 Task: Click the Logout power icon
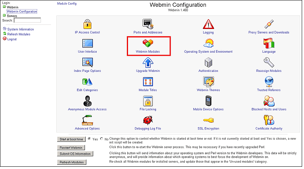pyautogui.click(x=5, y=38)
